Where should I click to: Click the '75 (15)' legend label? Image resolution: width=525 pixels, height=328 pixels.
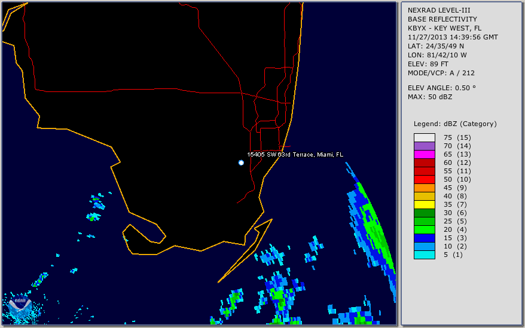point(457,137)
